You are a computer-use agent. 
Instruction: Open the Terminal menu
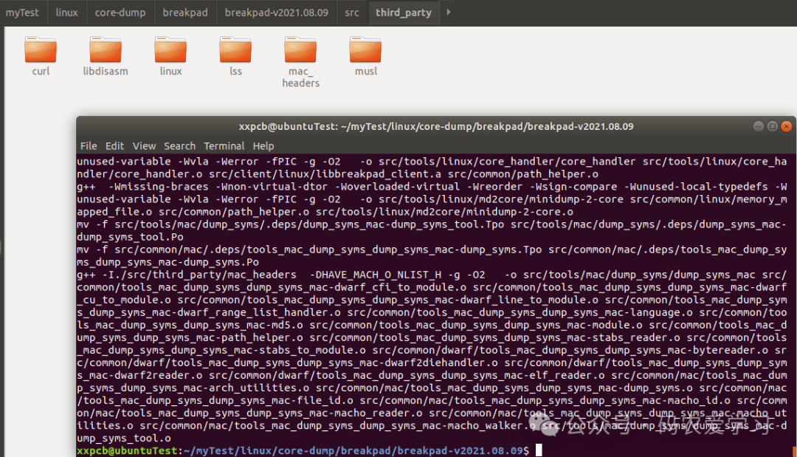pyautogui.click(x=224, y=146)
